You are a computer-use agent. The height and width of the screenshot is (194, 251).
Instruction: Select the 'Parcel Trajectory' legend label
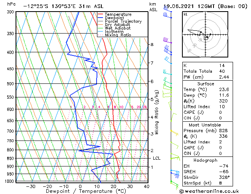coord(123,21)
